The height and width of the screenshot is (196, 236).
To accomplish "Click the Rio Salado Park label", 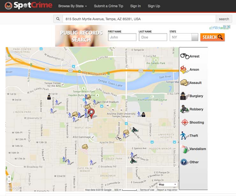I will (156, 63).
